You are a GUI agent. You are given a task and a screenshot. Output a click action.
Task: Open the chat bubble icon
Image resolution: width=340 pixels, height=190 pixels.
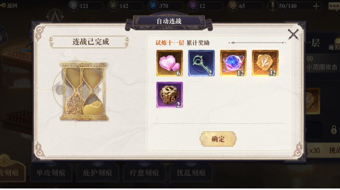point(334,6)
